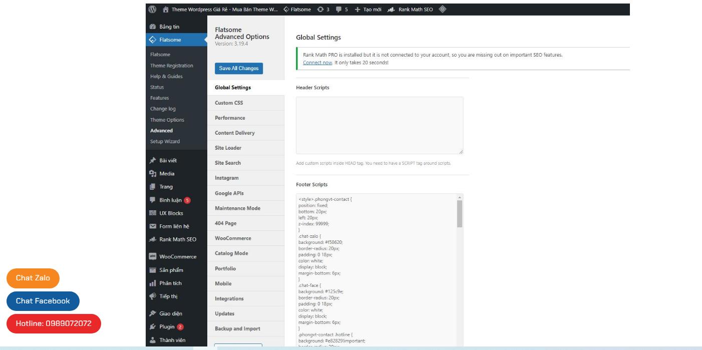The height and width of the screenshot is (350, 702).
Task: Click the Rank Math SEO icon in the sidebar
Action: coord(154,239)
